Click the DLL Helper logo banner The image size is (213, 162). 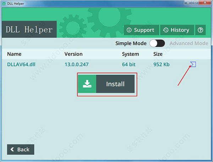tap(29, 29)
